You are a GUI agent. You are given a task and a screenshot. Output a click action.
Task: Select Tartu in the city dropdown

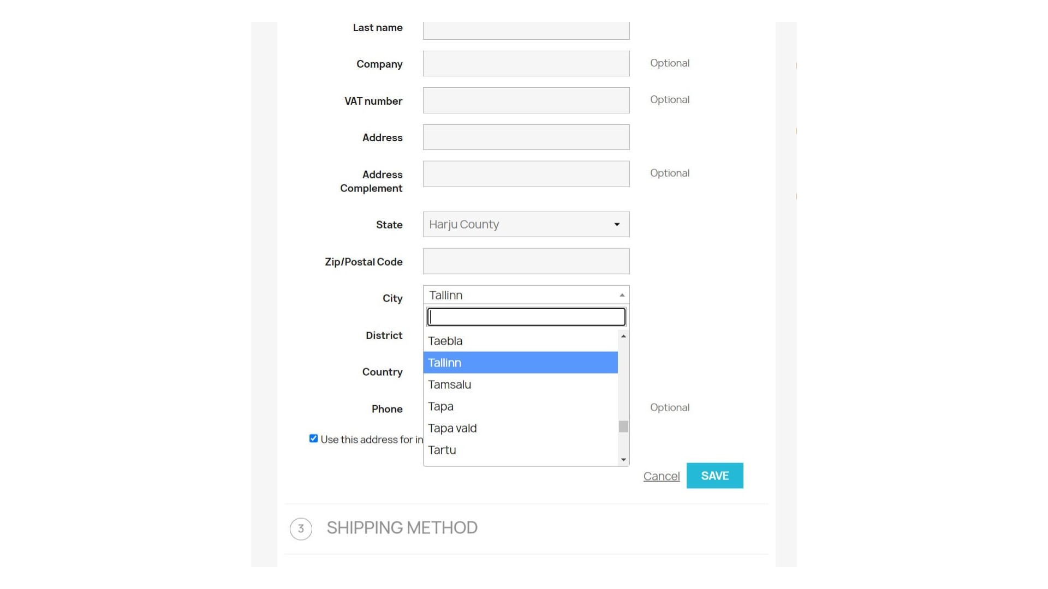(x=520, y=450)
